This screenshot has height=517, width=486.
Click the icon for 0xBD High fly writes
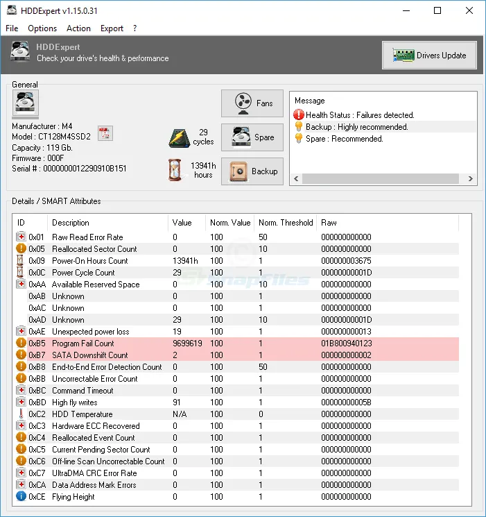pos(21,402)
